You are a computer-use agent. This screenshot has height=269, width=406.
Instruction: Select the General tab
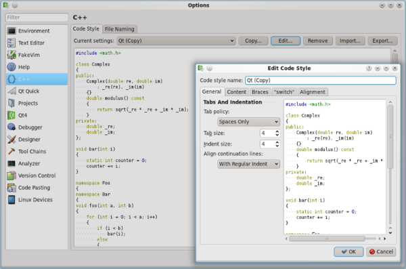pos(212,91)
